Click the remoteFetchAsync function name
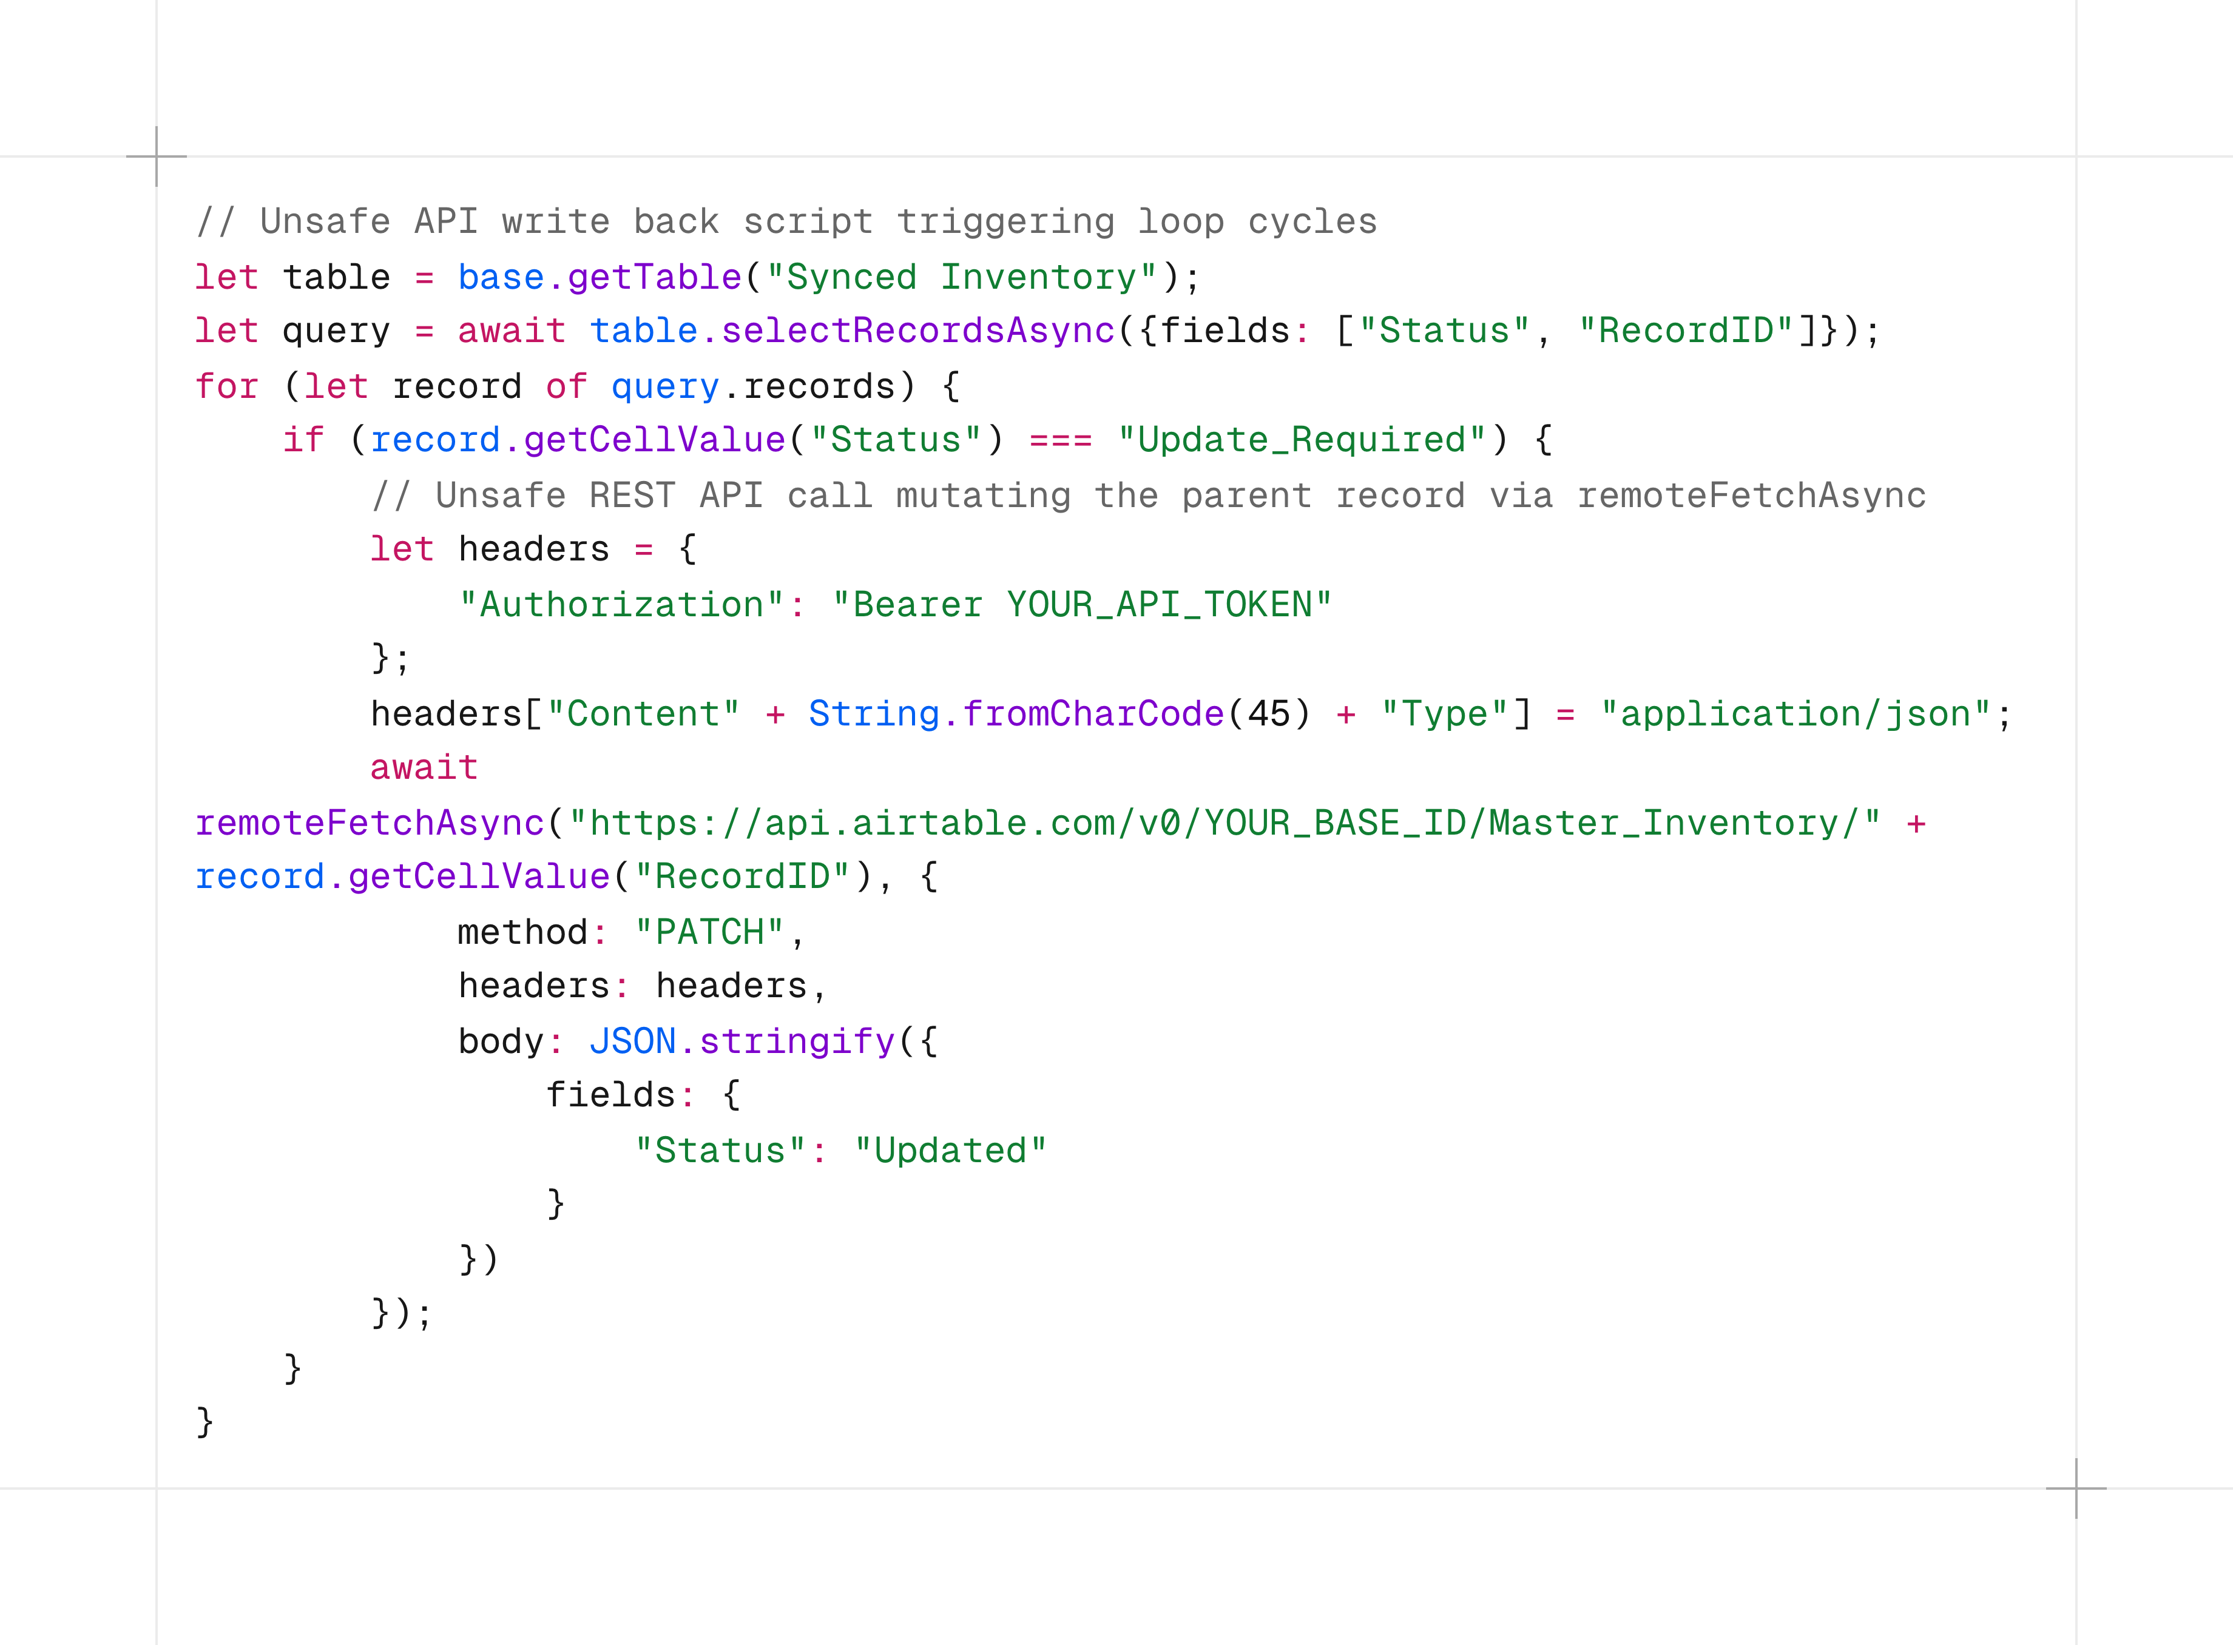The width and height of the screenshot is (2233, 1645). pos(370,824)
